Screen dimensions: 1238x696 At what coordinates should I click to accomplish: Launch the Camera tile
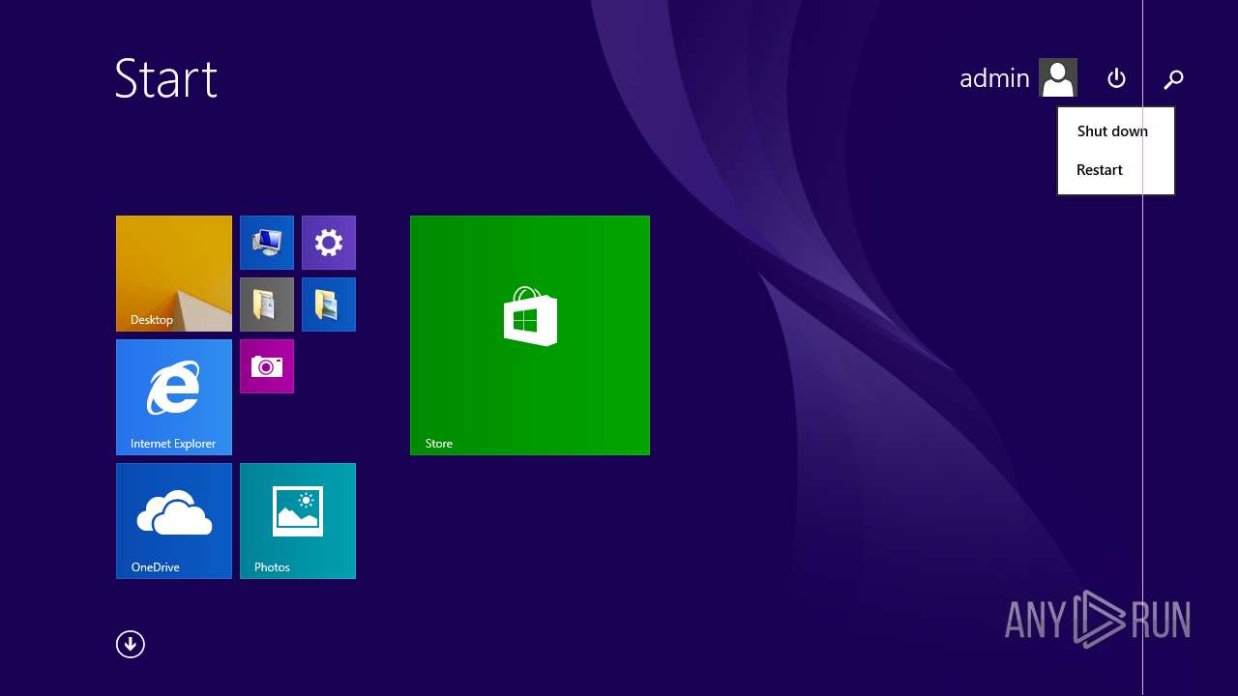[x=267, y=366]
